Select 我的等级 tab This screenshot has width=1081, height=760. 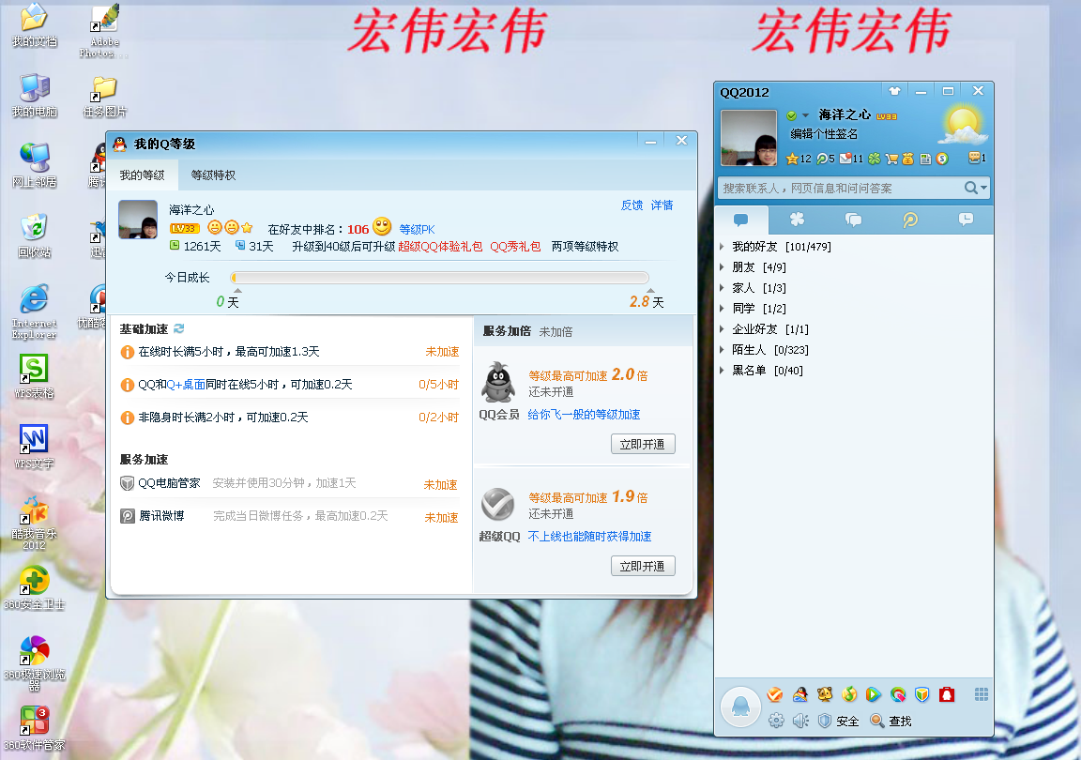coord(142,175)
